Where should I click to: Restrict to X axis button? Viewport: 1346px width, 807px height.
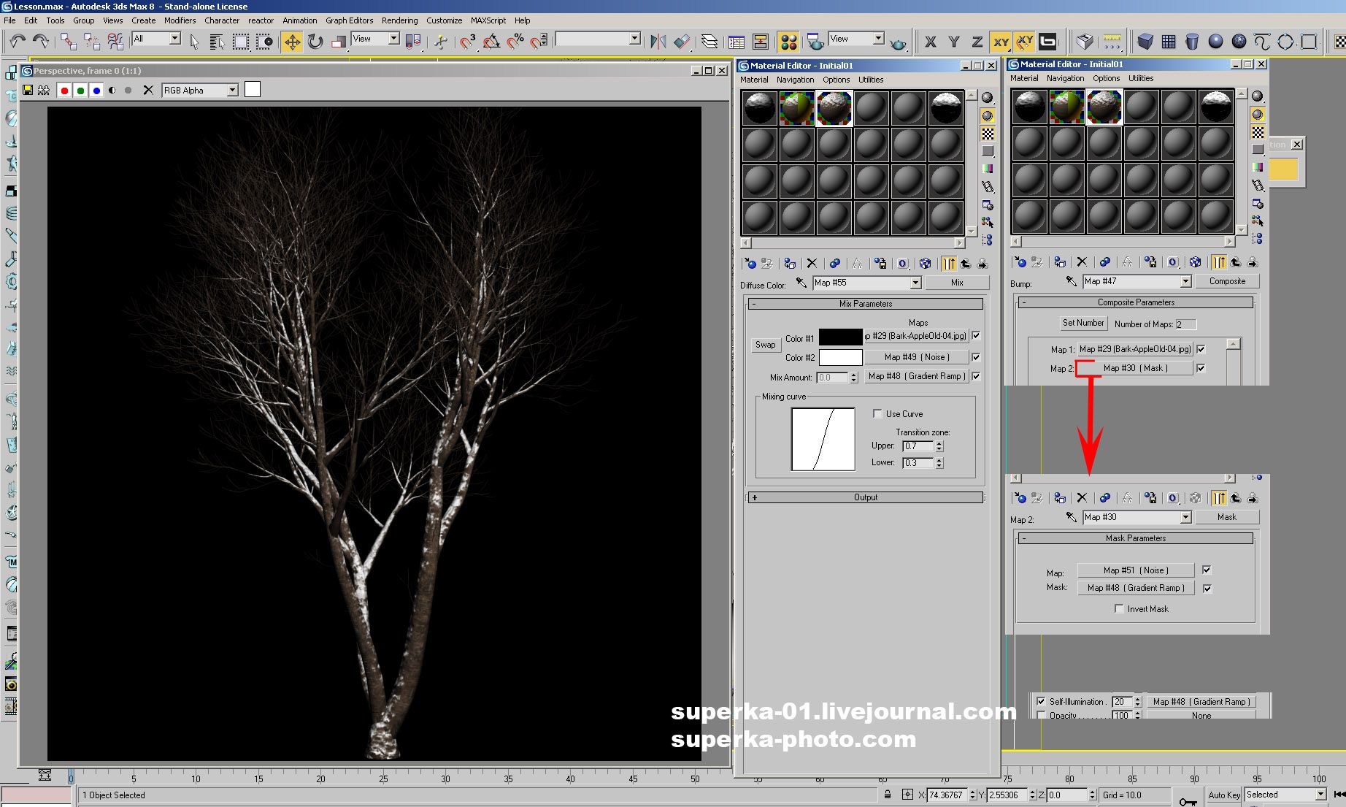[x=930, y=42]
